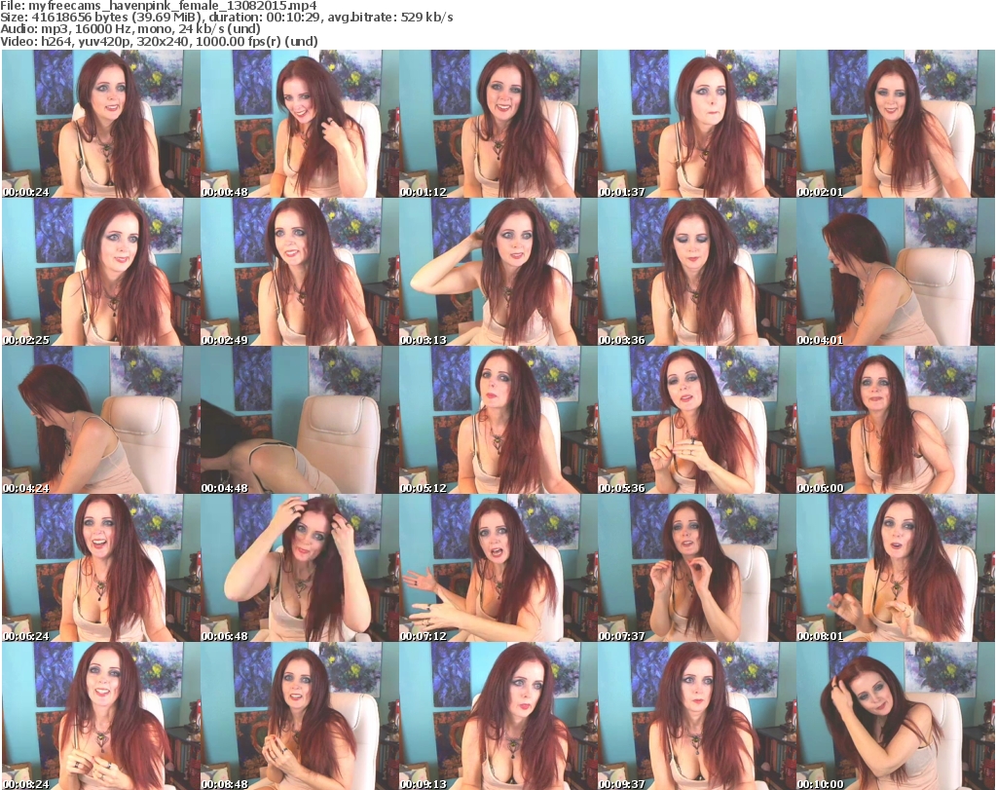
Task: Select the thumbnail stamped 00:00:24
Action: coord(101,124)
